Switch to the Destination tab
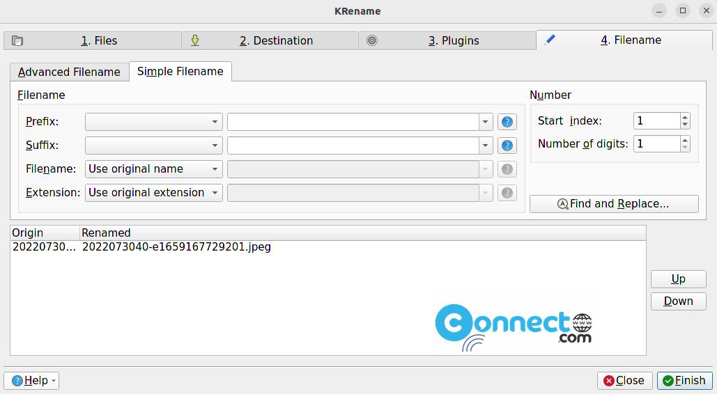717x394 pixels. coord(270,40)
